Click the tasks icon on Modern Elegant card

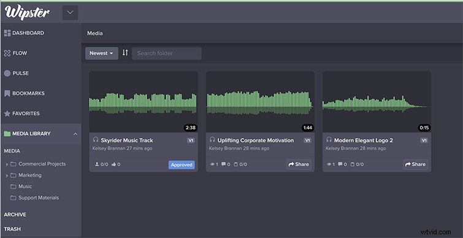(x=352, y=164)
